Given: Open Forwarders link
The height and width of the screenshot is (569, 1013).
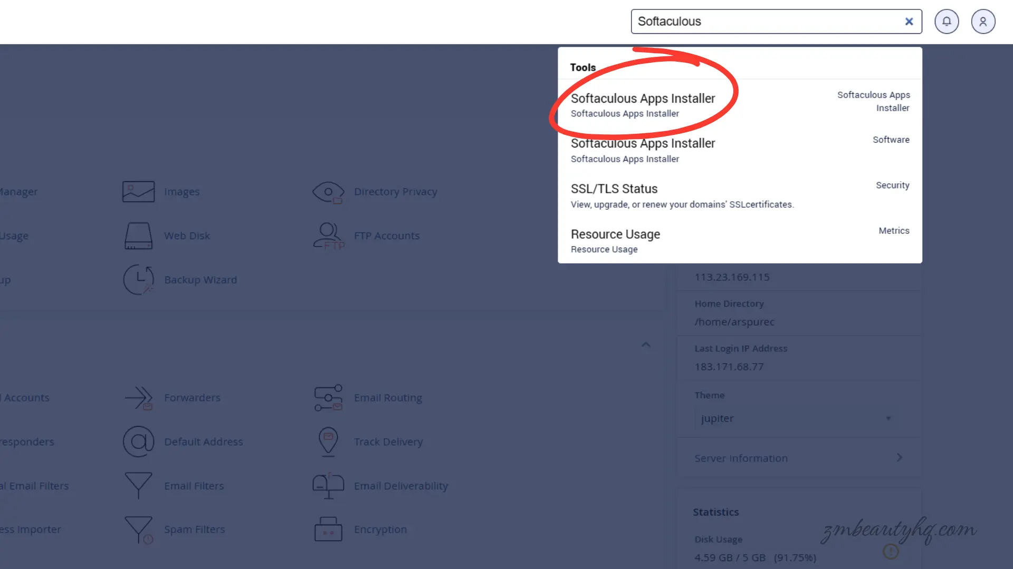Looking at the screenshot, I should [x=192, y=398].
